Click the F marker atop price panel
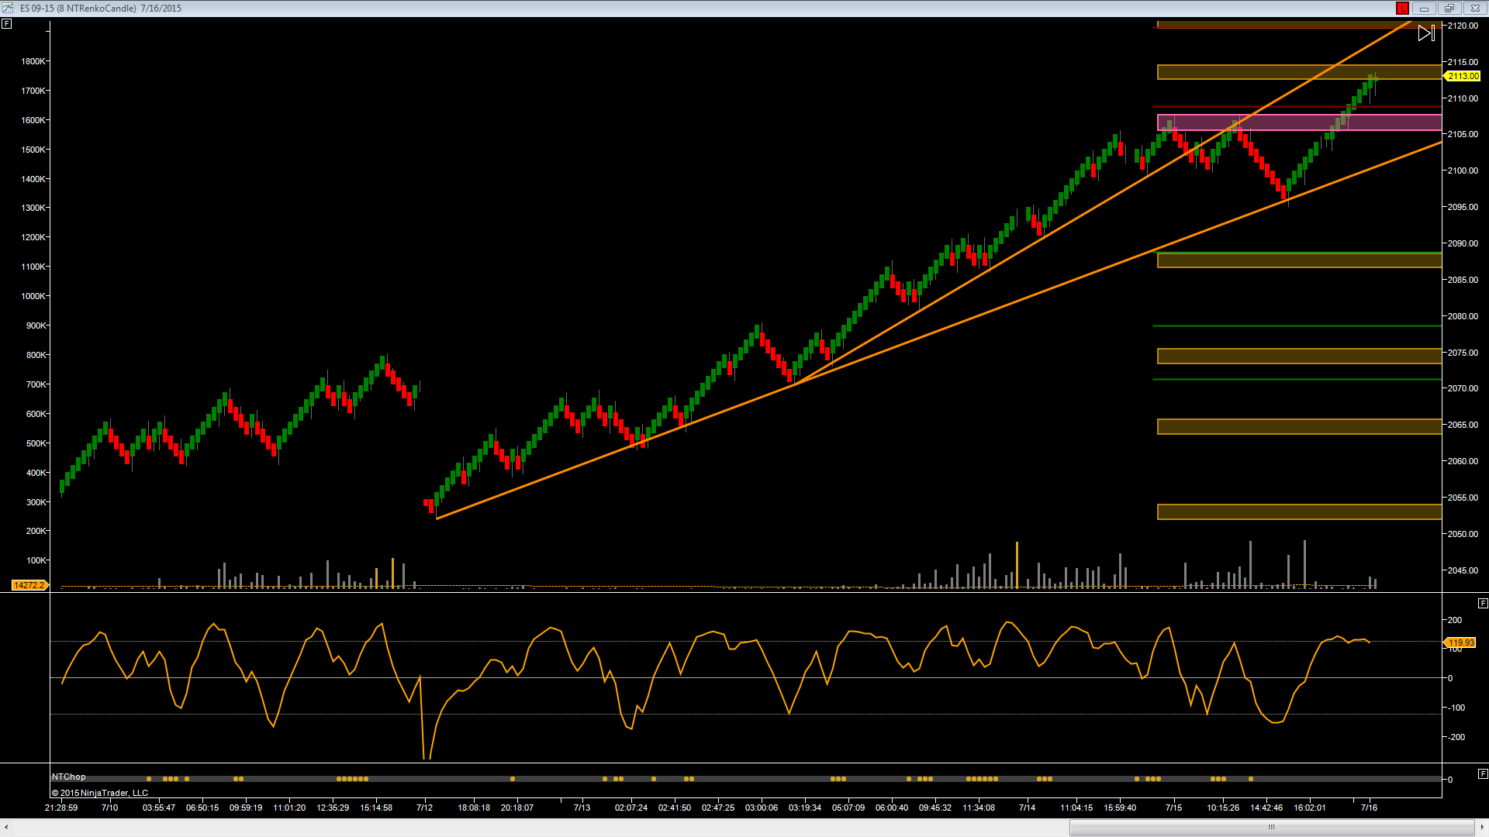1489x837 pixels. [6, 24]
